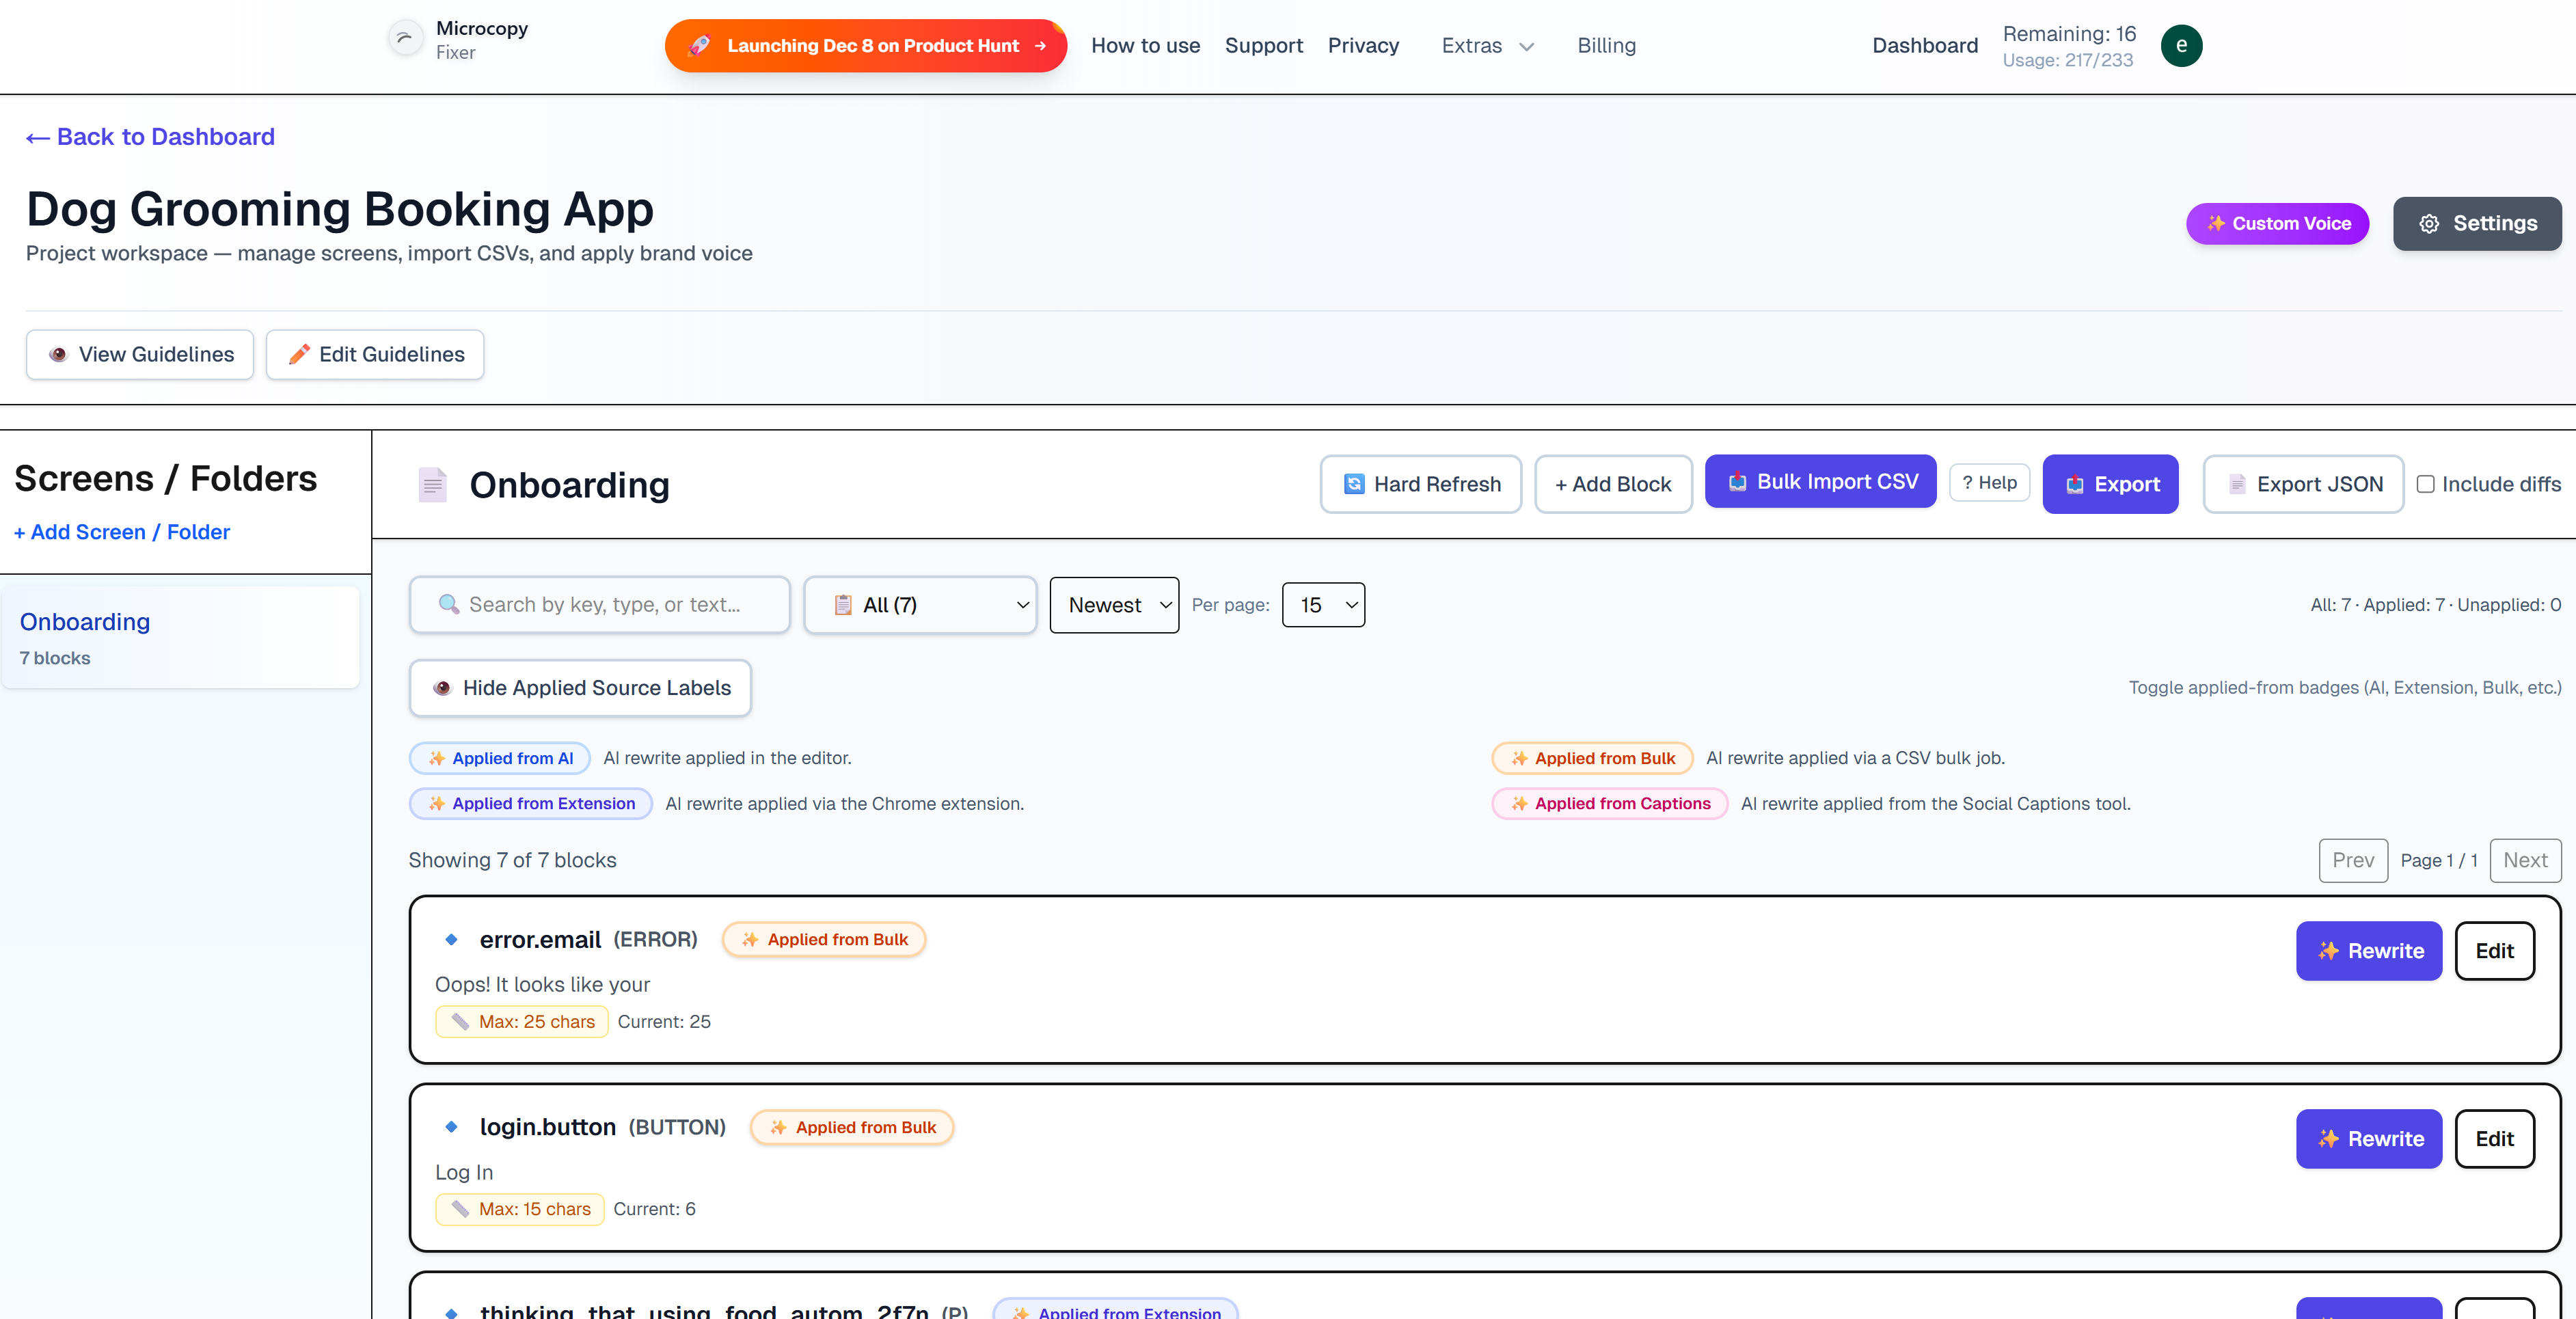Change the per page 15 dropdown

(1323, 605)
